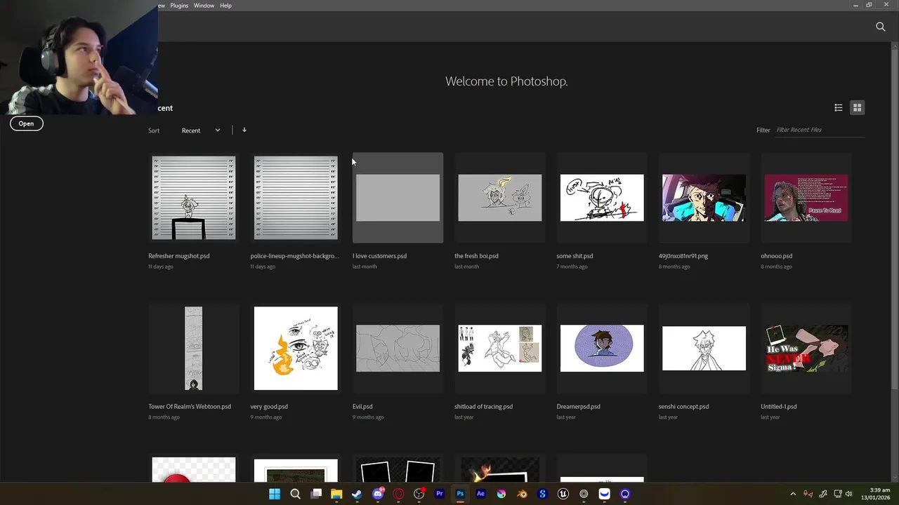Click the 'Evil.psd' file name
This screenshot has width=899, height=505.
tap(362, 407)
